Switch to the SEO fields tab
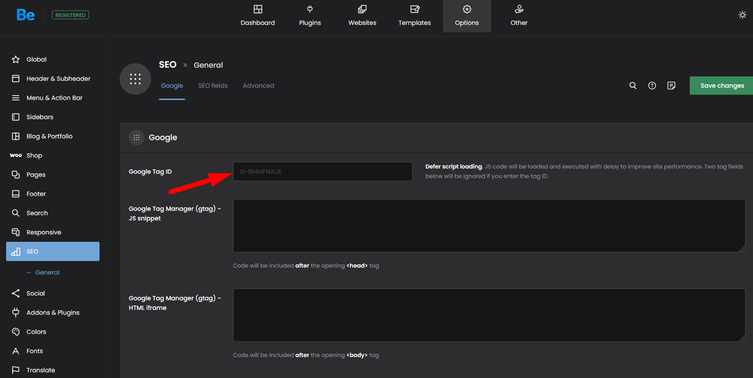The width and height of the screenshot is (753, 378). [x=213, y=86]
